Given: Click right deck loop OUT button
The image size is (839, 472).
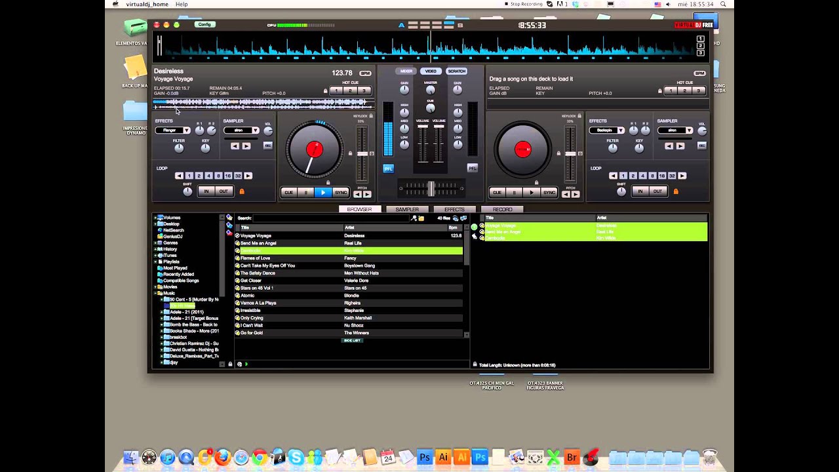Looking at the screenshot, I should tap(657, 191).
